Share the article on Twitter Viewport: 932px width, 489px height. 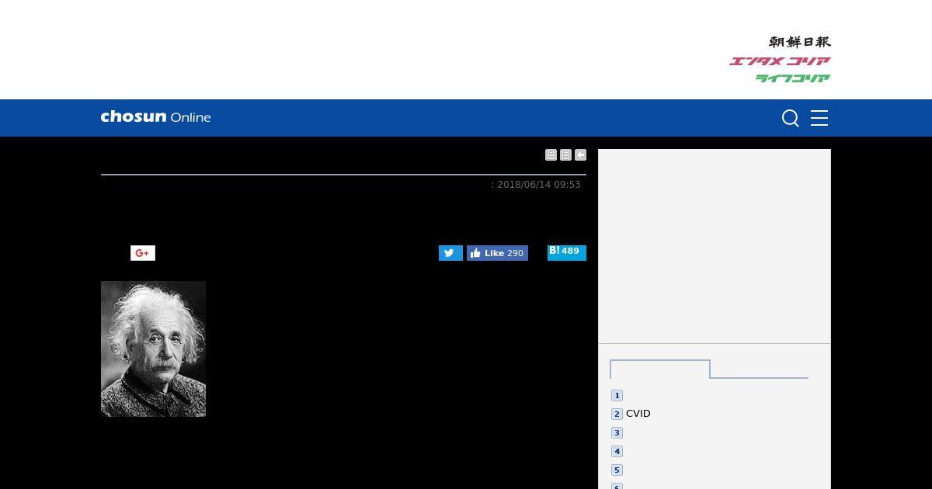pos(450,253)
